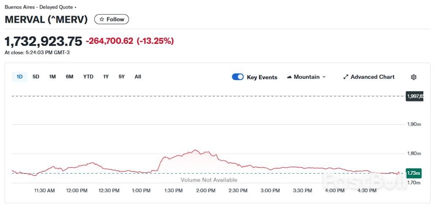The image size is (433, 206).
Task: Switch to the 5D time range
Action: click(x=36, y=77)
